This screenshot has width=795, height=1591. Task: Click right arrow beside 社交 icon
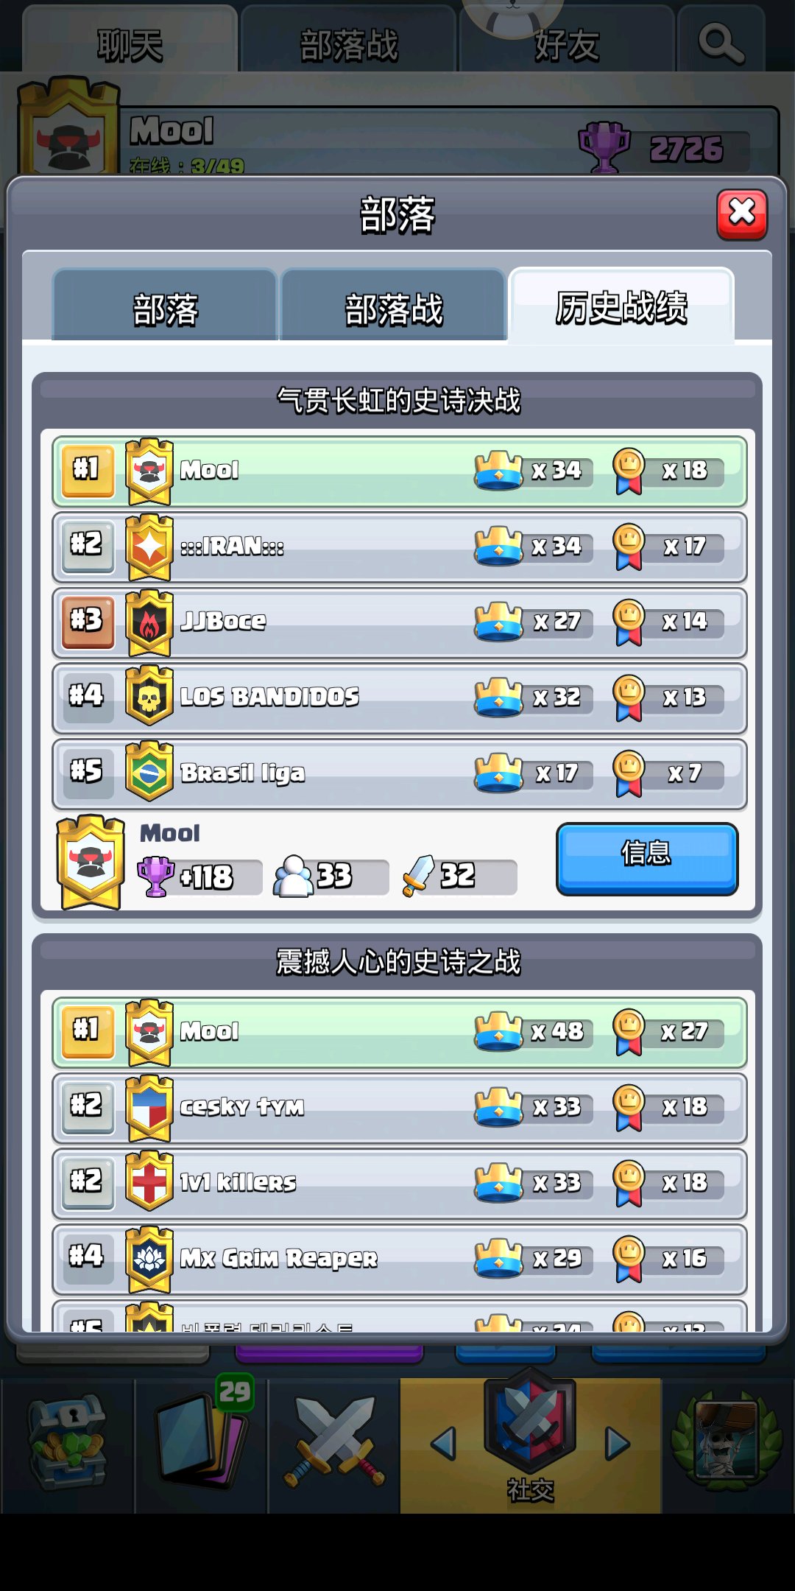coord(617,1443)
